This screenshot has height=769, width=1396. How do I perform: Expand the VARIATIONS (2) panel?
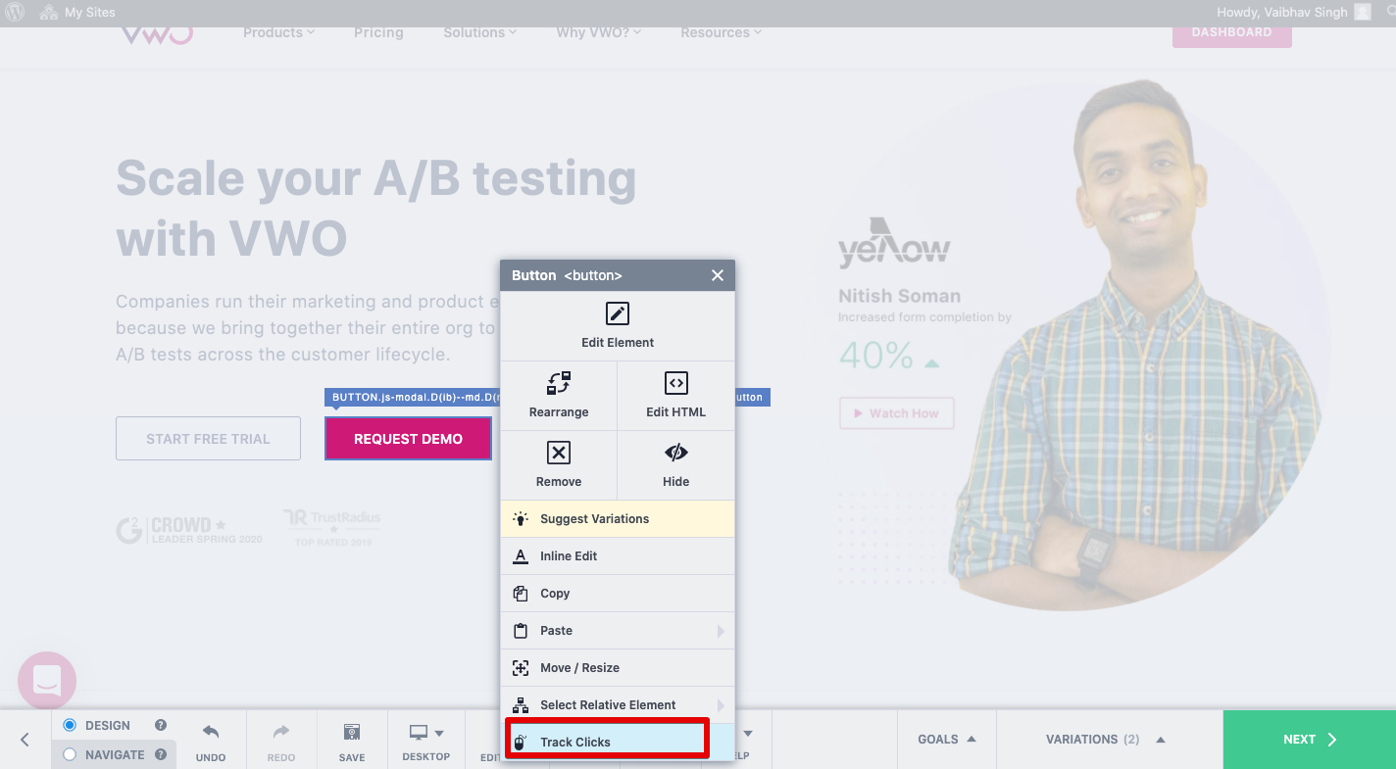tap(1106, 740)
